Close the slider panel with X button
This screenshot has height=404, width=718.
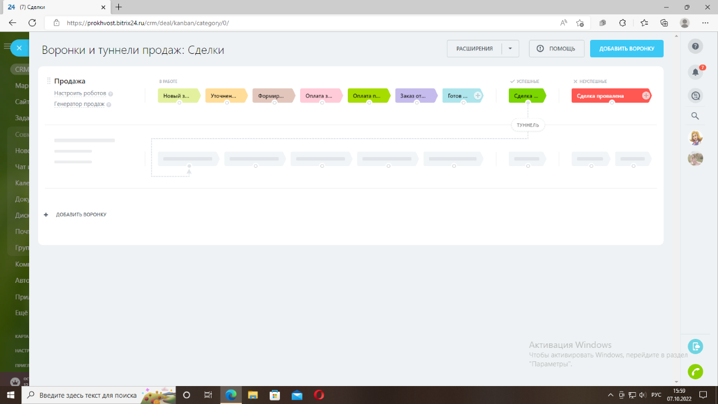19,48
